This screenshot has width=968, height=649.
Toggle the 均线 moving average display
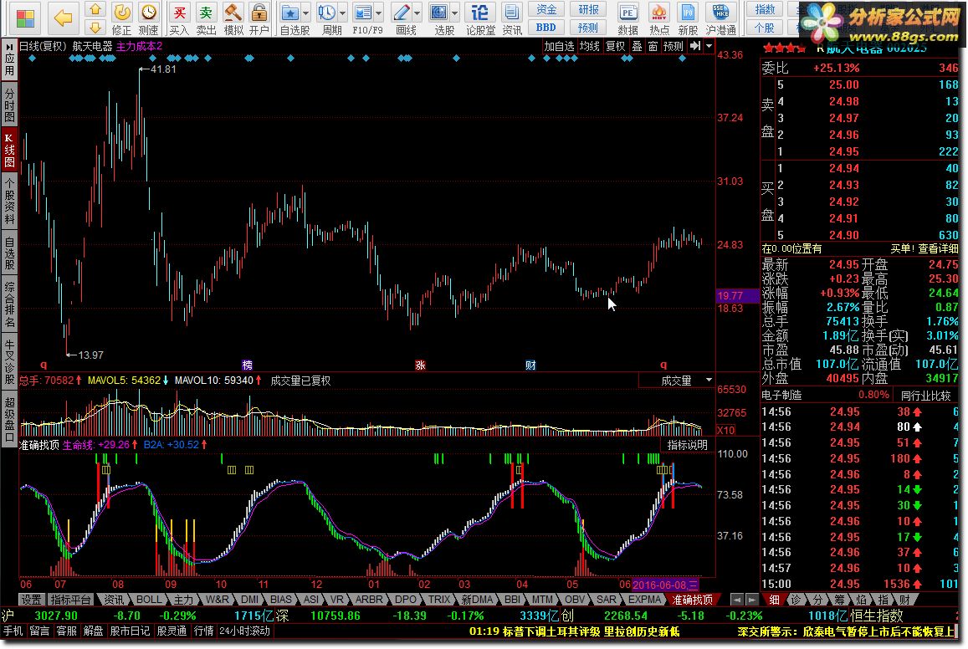pyautogui.click(x=589, y=46)
